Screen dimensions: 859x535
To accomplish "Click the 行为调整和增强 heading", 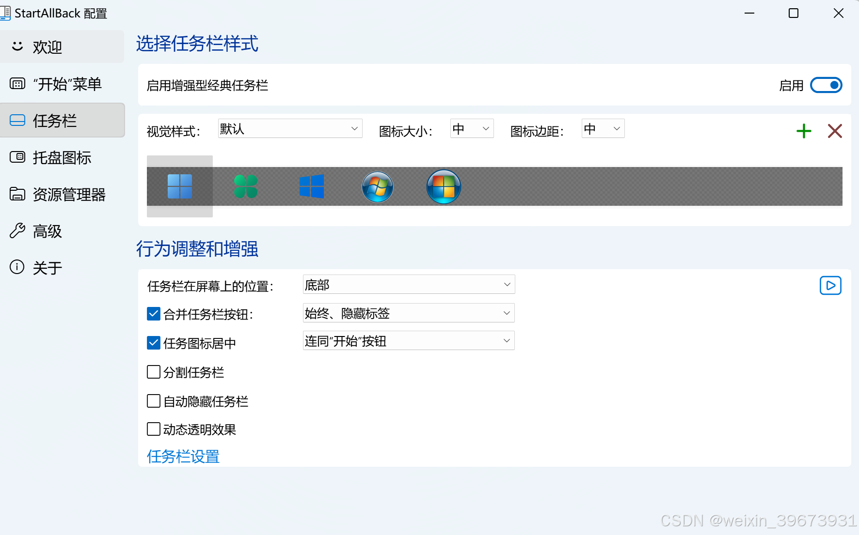I will (x=197, y=249).
